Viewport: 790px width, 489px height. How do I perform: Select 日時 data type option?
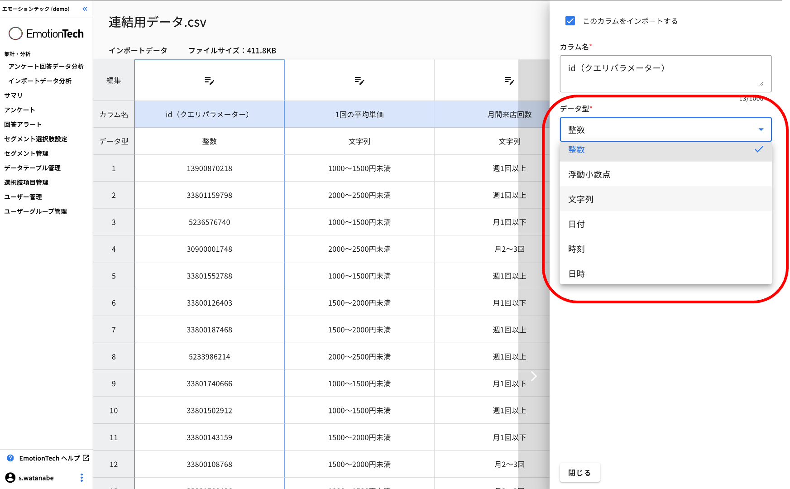pos(576,274)
